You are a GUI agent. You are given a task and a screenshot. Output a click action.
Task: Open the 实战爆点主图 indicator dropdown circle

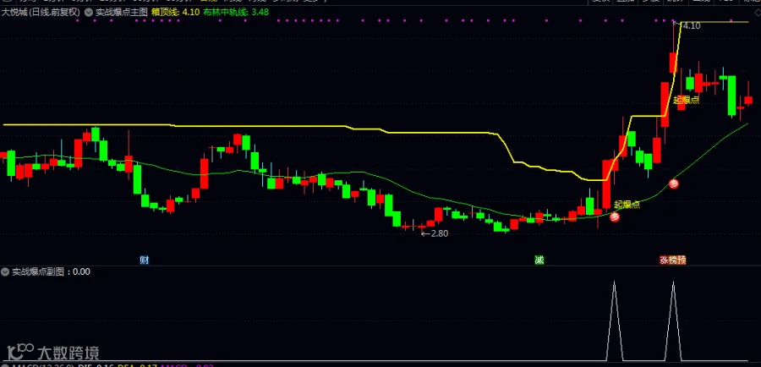point(88,13)
